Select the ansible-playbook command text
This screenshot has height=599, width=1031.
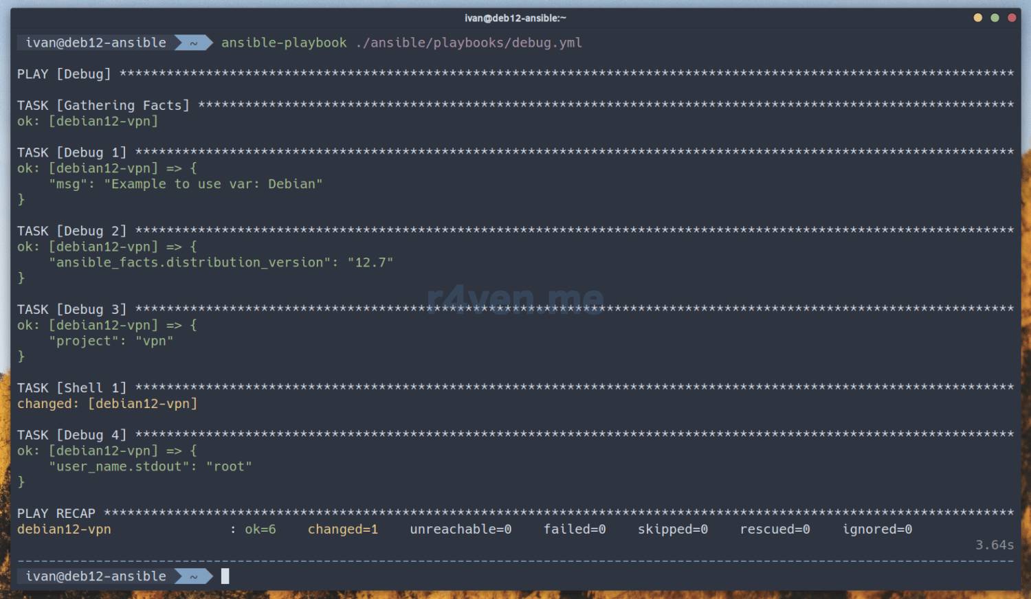click(x=284, y=43)
